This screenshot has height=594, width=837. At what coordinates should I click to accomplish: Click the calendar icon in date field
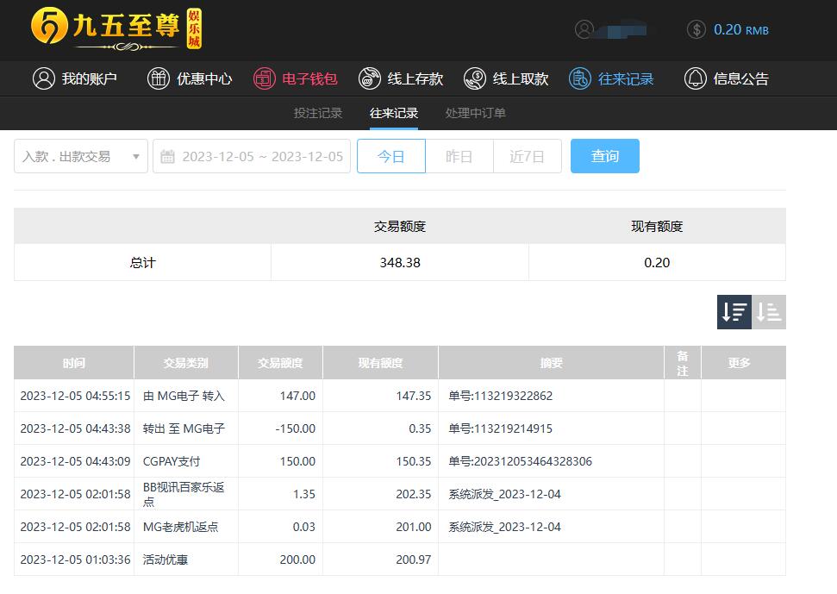coord(167,156)
